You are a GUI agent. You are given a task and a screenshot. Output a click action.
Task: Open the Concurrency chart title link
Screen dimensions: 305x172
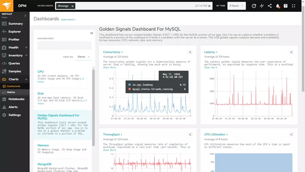pyautogui.click(x=113, y=52)
